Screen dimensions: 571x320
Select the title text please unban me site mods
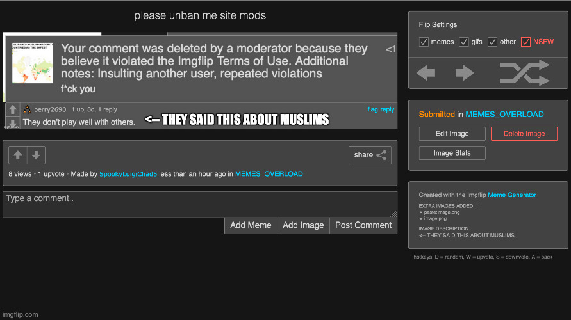200,15
